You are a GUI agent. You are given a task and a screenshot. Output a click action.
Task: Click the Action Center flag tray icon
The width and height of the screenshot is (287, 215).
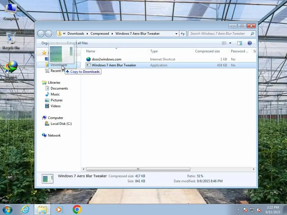tap(245, 210)
